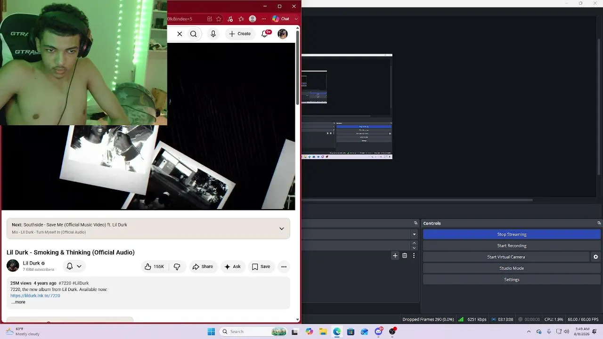
Task: Click the Stop Streaming button in OBS
Action: pyautogui.click(x=512, y=234)
